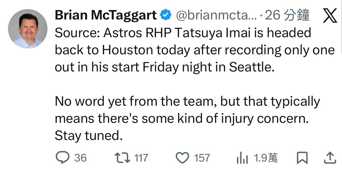342x176 pixels.
Task: Click the 1.9萬 view count
Action: click(x=266, y=159)
